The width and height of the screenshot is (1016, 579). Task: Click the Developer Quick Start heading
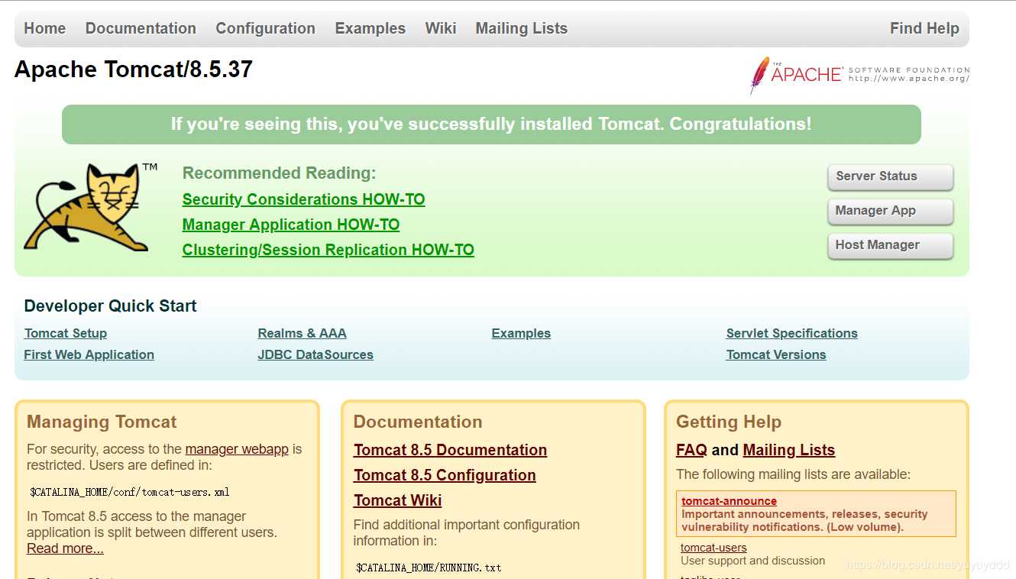click(110, 306)
